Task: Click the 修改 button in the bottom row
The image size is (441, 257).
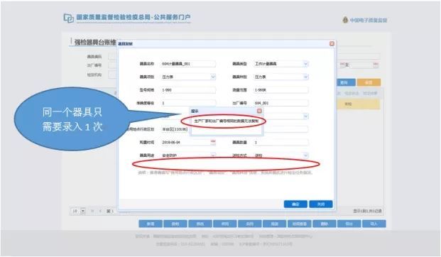Action: (x=200, y=224)
